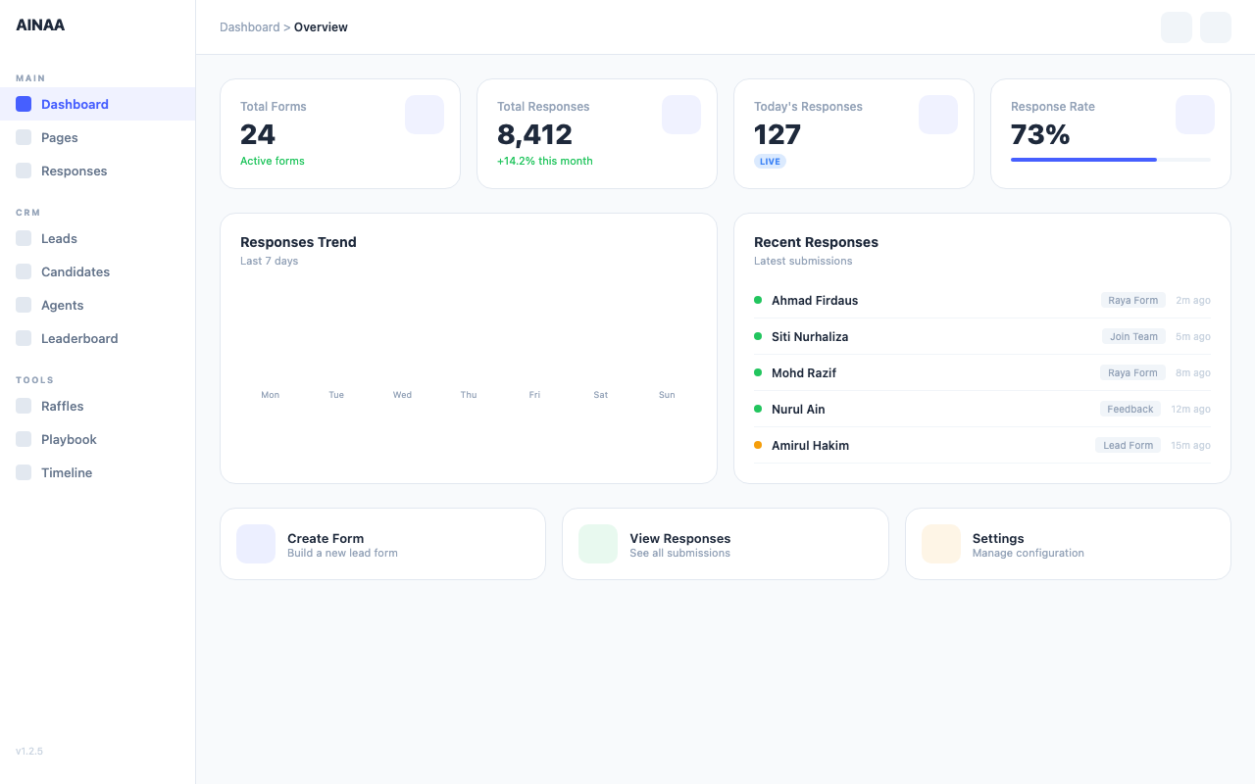1255x784 pixels.
Task: Click the View Responses green icon
Action: [598, 544]
